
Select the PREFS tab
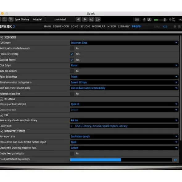[x=136, y=26]
